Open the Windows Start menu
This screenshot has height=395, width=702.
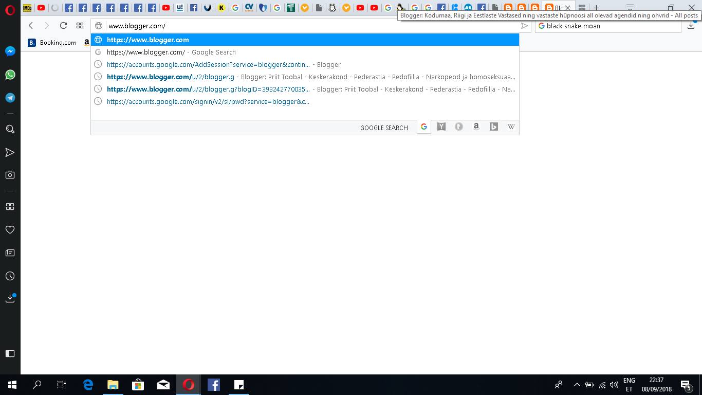pos(12,385)
